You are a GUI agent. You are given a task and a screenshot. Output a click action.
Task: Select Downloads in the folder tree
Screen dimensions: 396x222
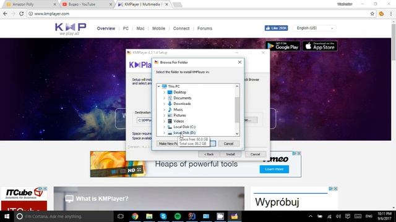(182, 104)
